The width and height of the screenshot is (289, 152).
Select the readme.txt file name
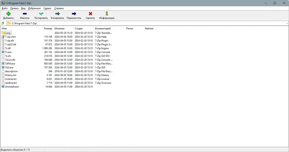(x=11, y=83)
